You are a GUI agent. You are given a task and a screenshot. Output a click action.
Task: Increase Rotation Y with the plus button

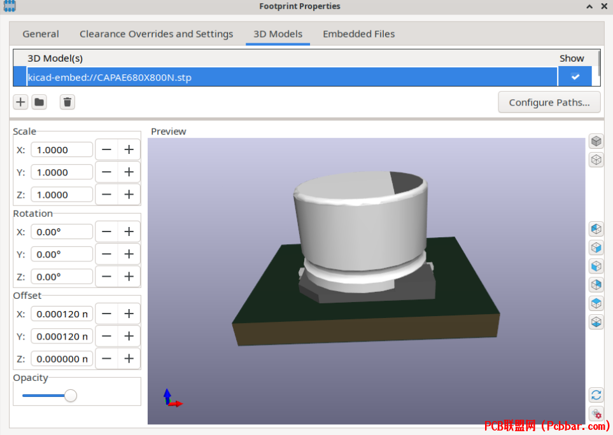129,254
